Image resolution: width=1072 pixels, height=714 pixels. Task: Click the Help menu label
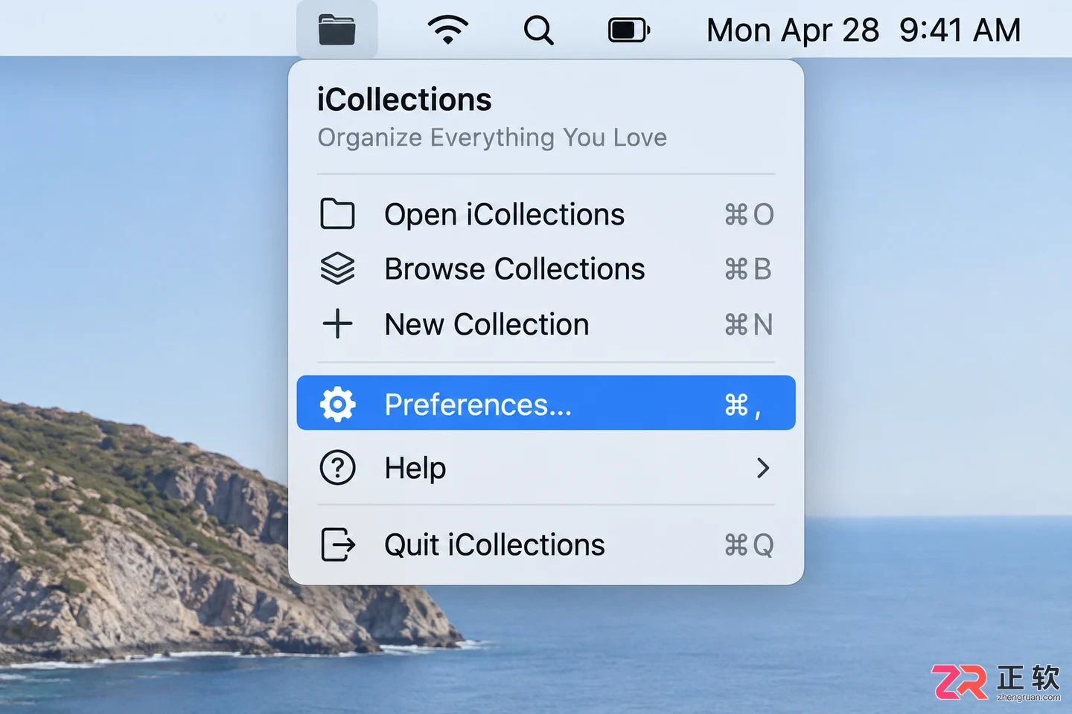(415, 469)
